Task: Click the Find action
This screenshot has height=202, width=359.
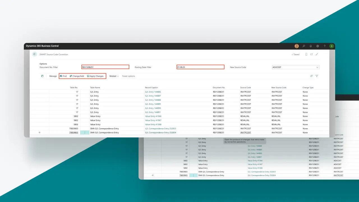Action: [63, 76]
